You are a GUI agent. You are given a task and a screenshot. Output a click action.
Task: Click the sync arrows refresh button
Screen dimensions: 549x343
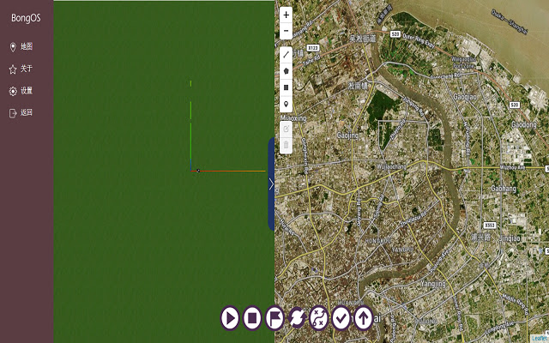[x=297, y=318]
